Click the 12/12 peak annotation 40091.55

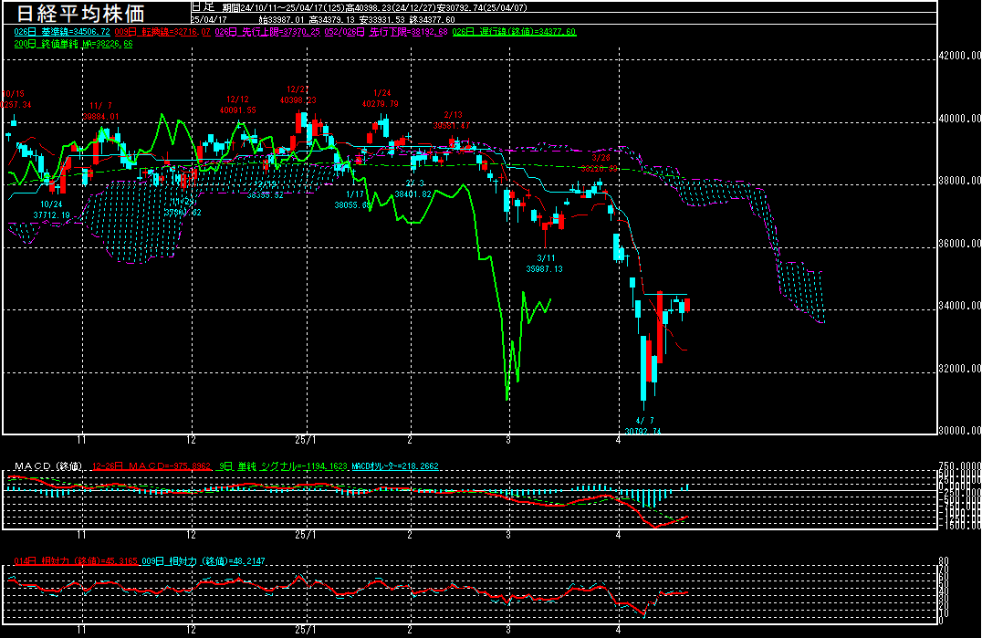(237, 105)
